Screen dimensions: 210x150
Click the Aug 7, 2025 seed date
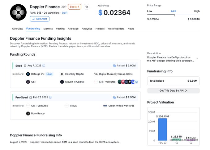34,66
